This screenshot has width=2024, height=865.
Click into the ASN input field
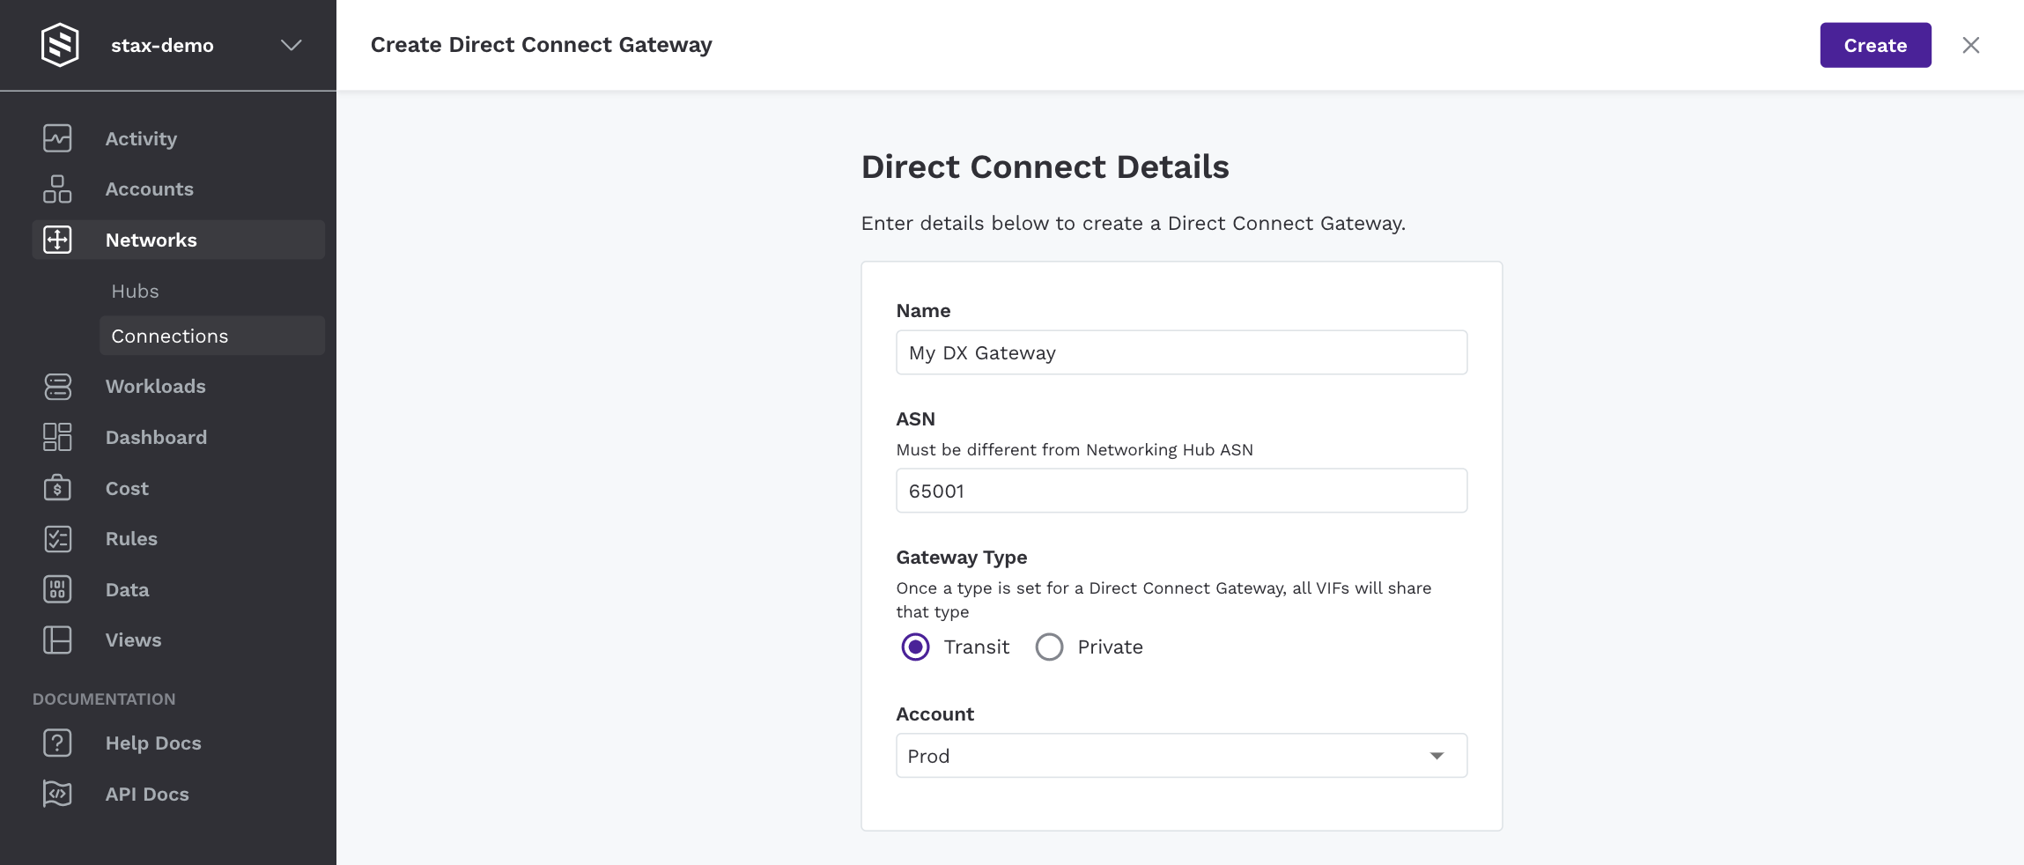coord(1181,491)
